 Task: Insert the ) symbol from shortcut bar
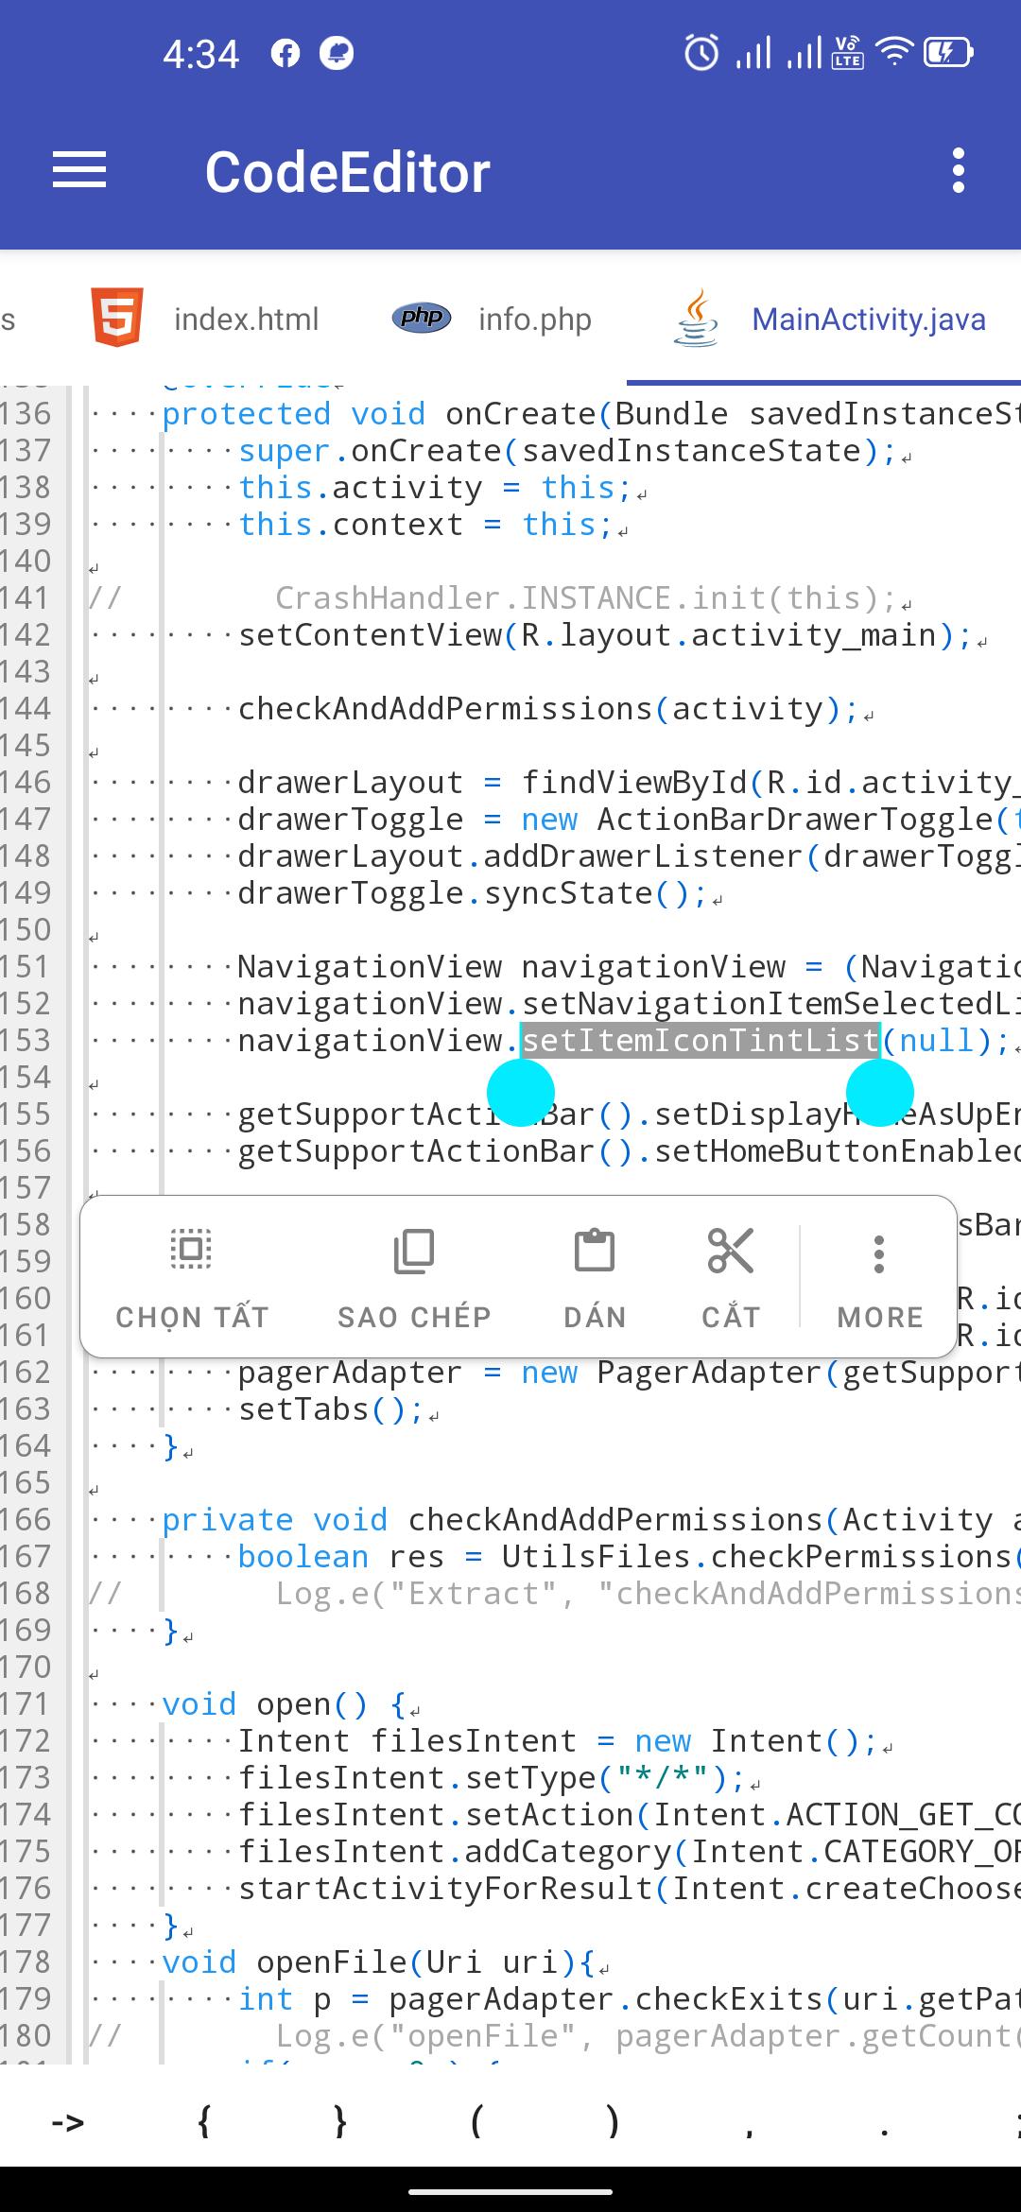pos(613,2122)
